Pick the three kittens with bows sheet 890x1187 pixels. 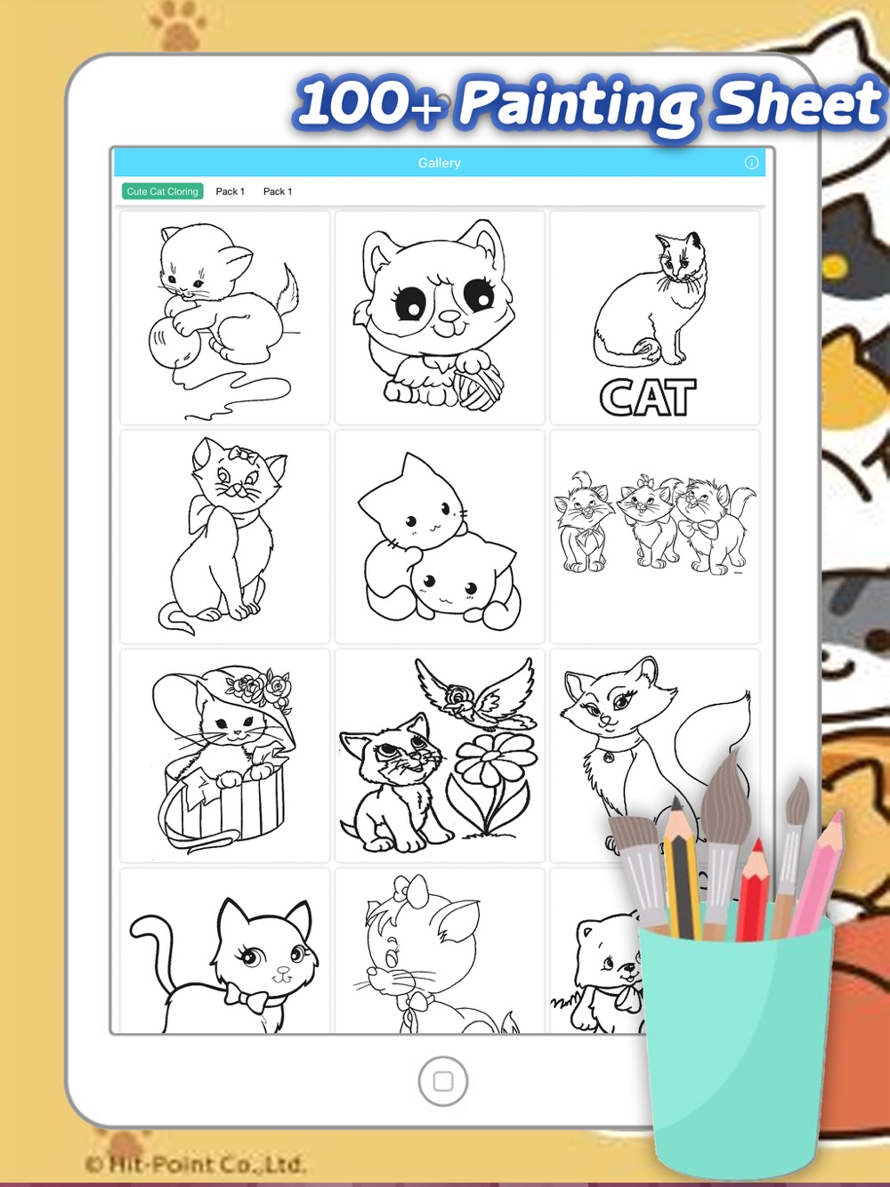pos(655,537)
